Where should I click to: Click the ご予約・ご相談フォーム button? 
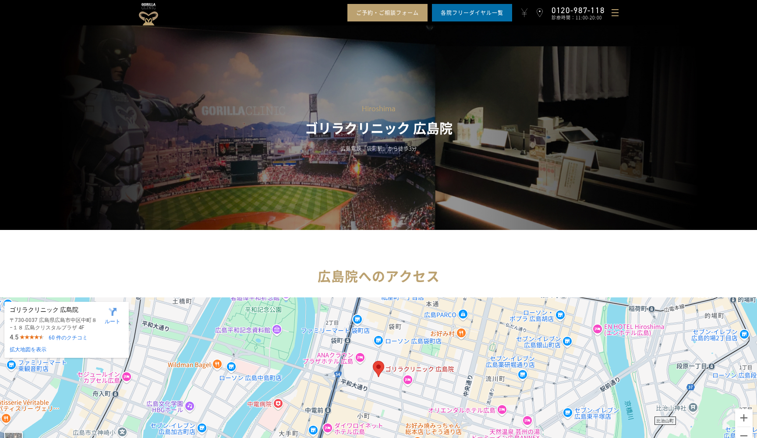tap(387, 13)
